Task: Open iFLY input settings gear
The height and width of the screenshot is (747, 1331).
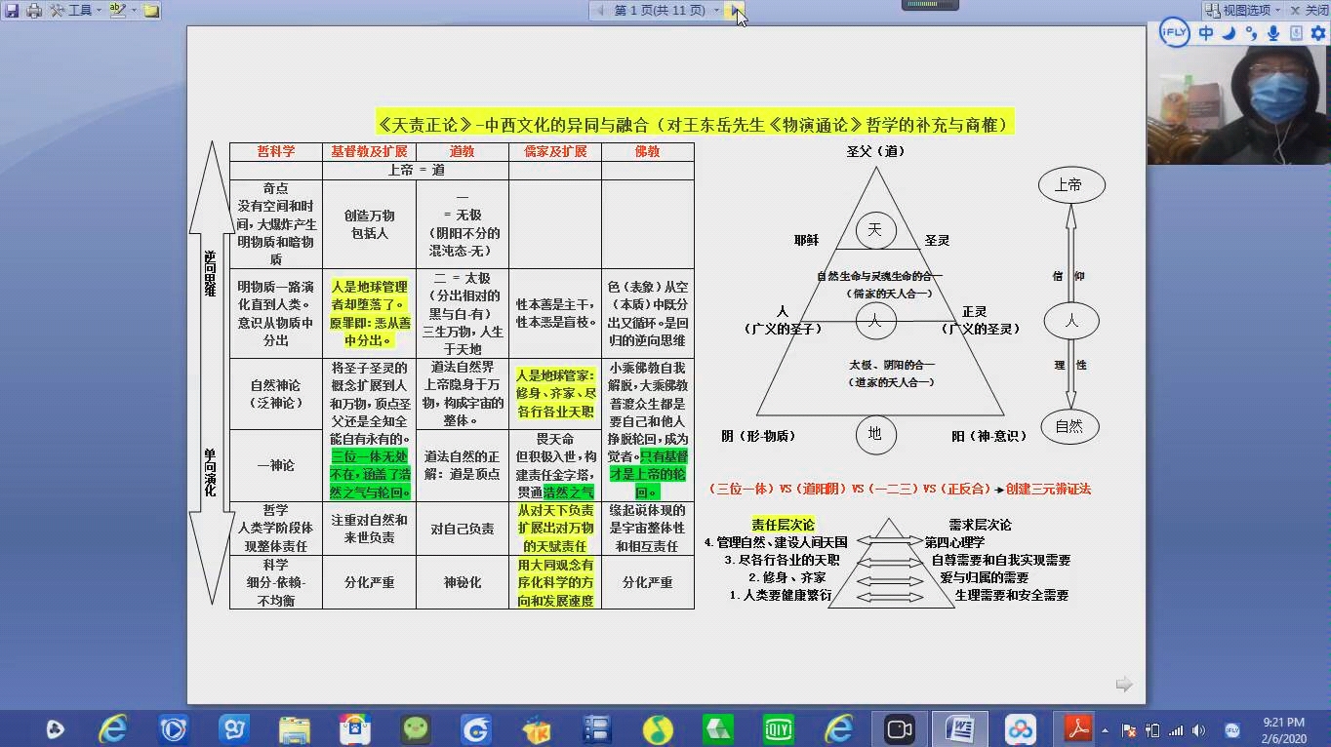Action: tap(1318, 33)
